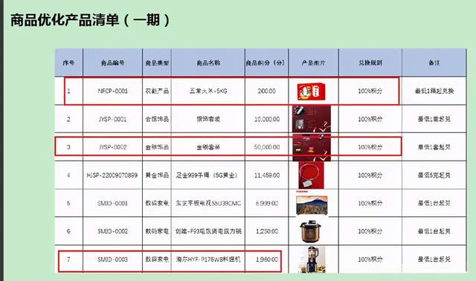Click cell with code NFCP-0001
The width and height of the screenshot is (476, 281).
(x=112, y=91)
